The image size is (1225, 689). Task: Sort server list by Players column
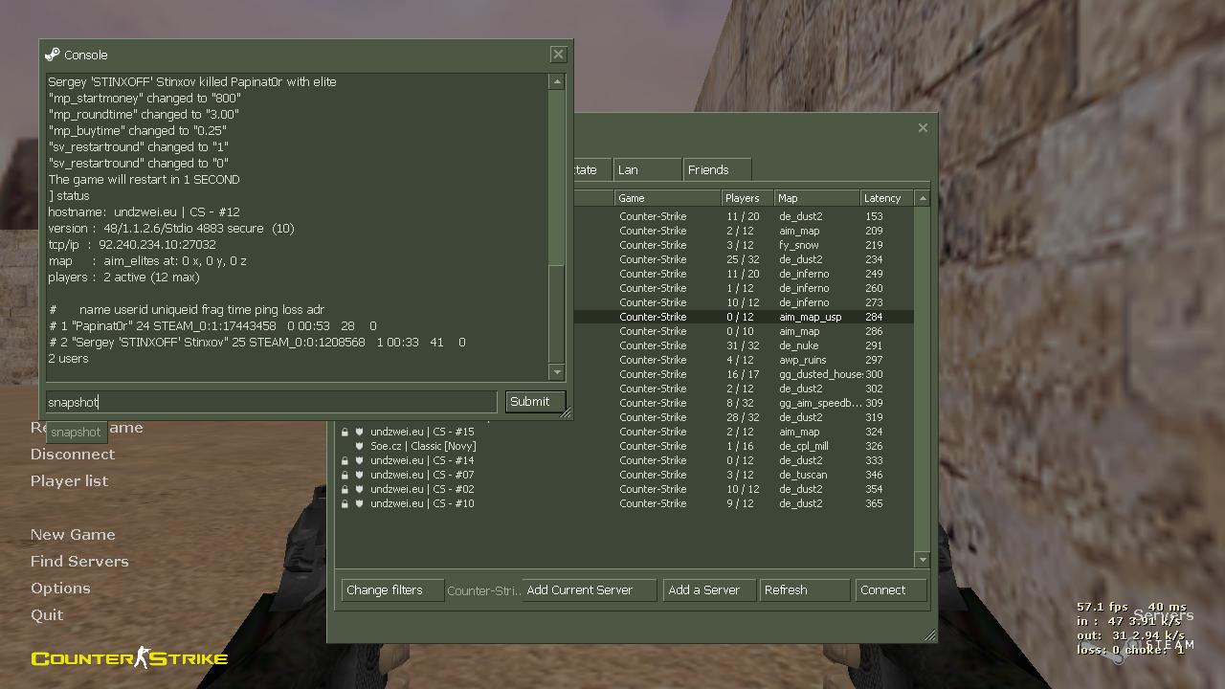point(747,198)
